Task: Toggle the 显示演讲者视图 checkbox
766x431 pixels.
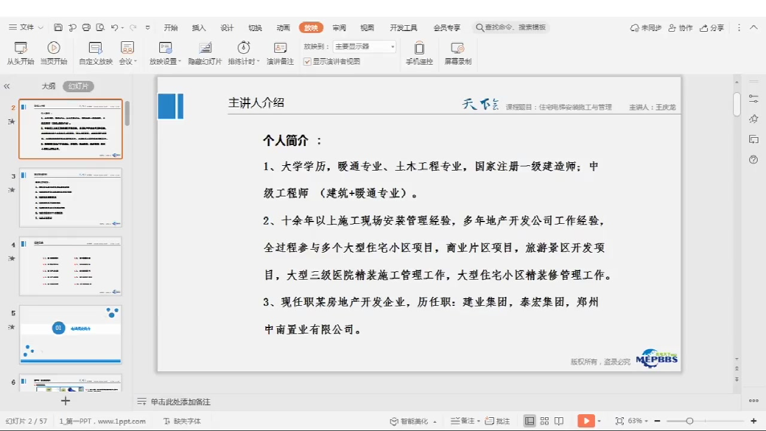Action: click(308, 61)
